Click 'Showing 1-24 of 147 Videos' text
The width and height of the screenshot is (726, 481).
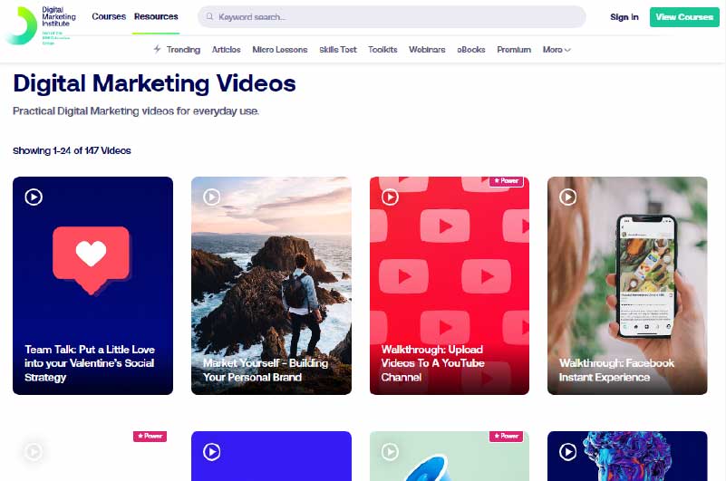coord(72,150)
